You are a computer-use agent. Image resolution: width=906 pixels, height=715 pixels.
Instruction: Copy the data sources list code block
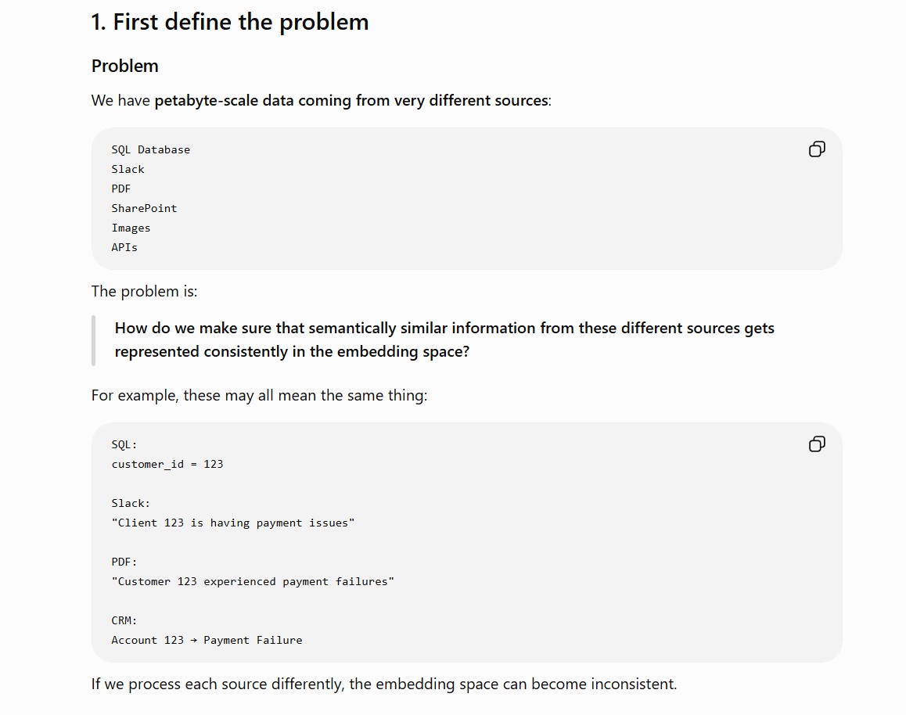tap(817, 149)
